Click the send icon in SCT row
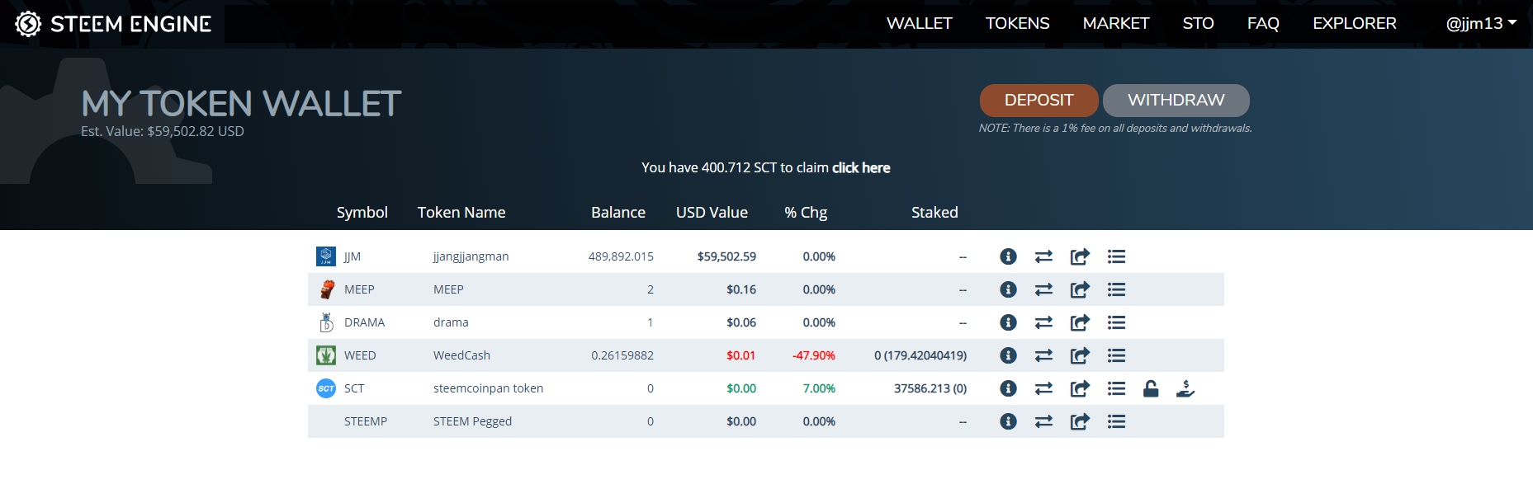This screenshot has width=1533, height=484. (x=1080, y=388)
